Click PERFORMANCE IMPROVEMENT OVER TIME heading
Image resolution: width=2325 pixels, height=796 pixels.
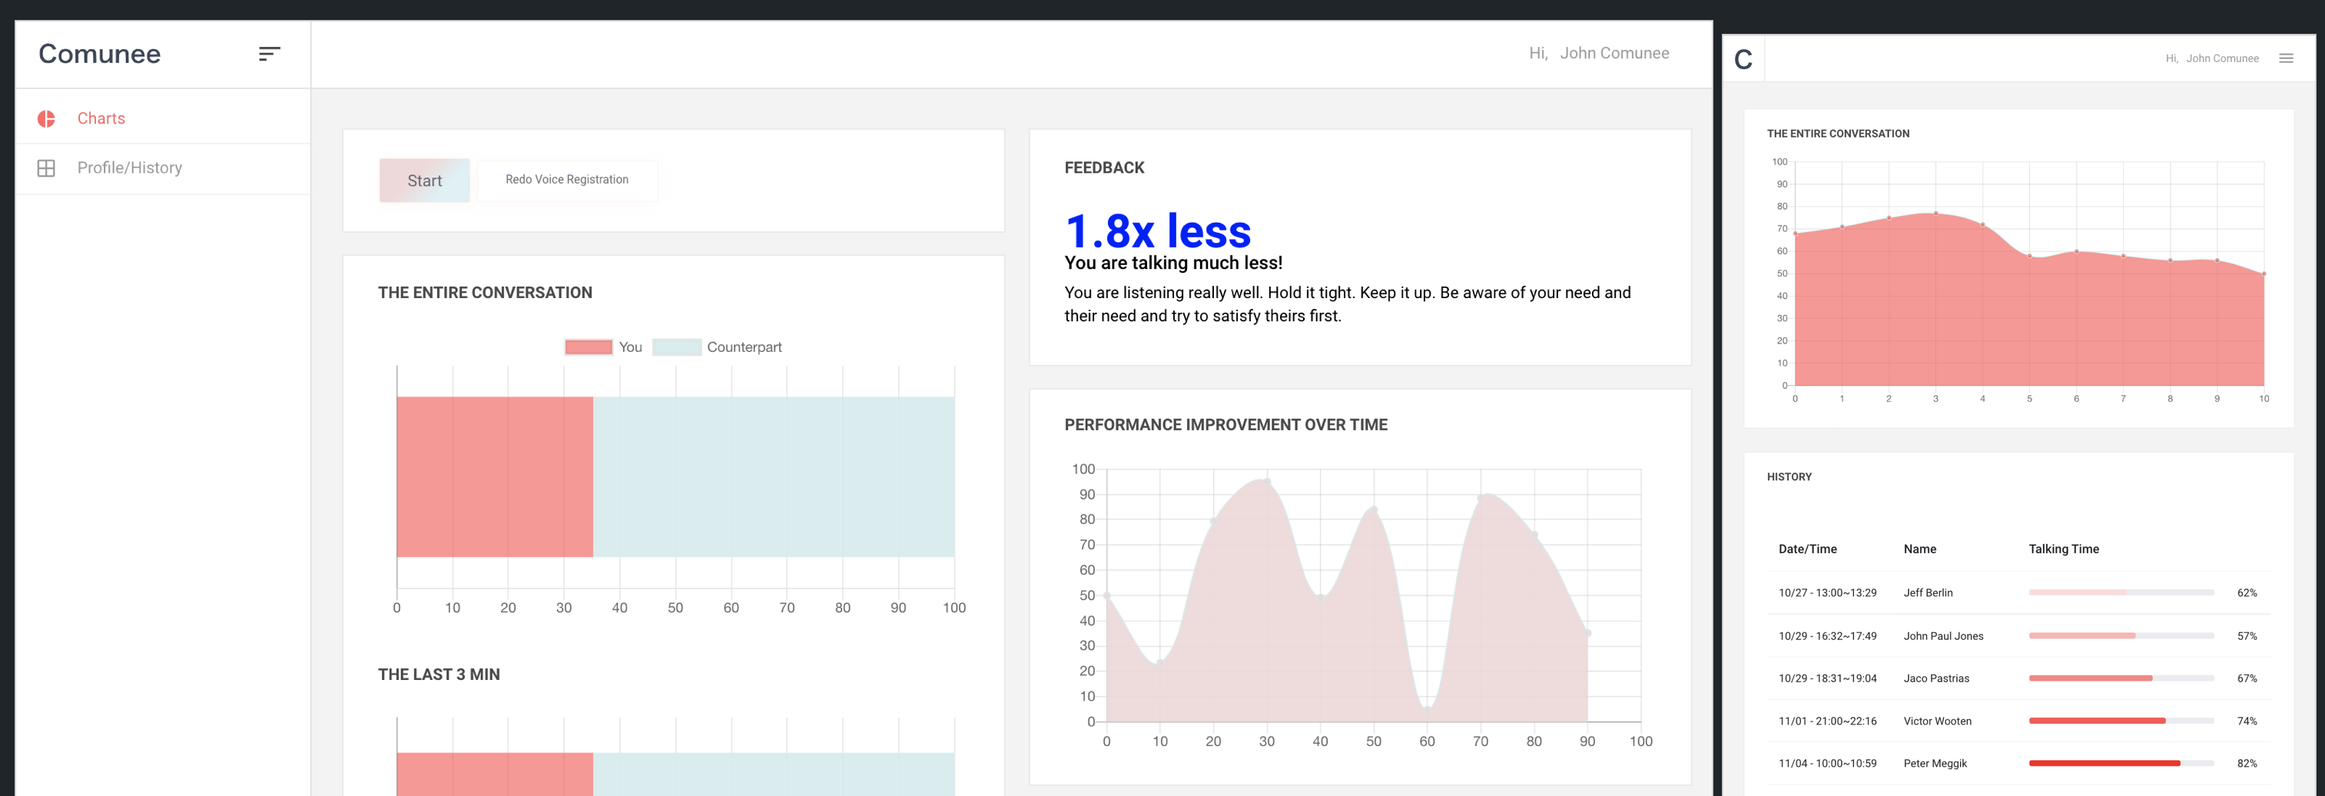pyautogui.click(x=1226, y=425)
